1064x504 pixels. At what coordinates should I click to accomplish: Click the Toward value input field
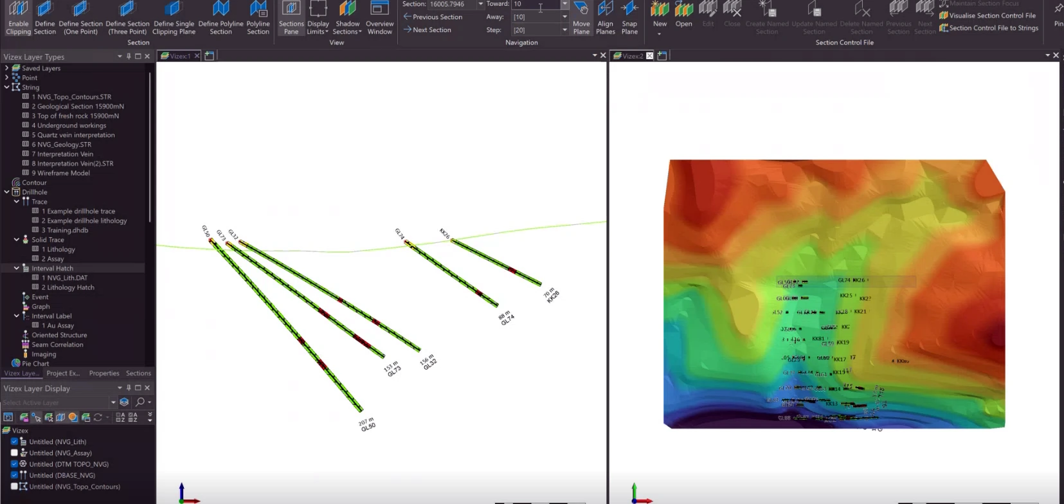536,4
